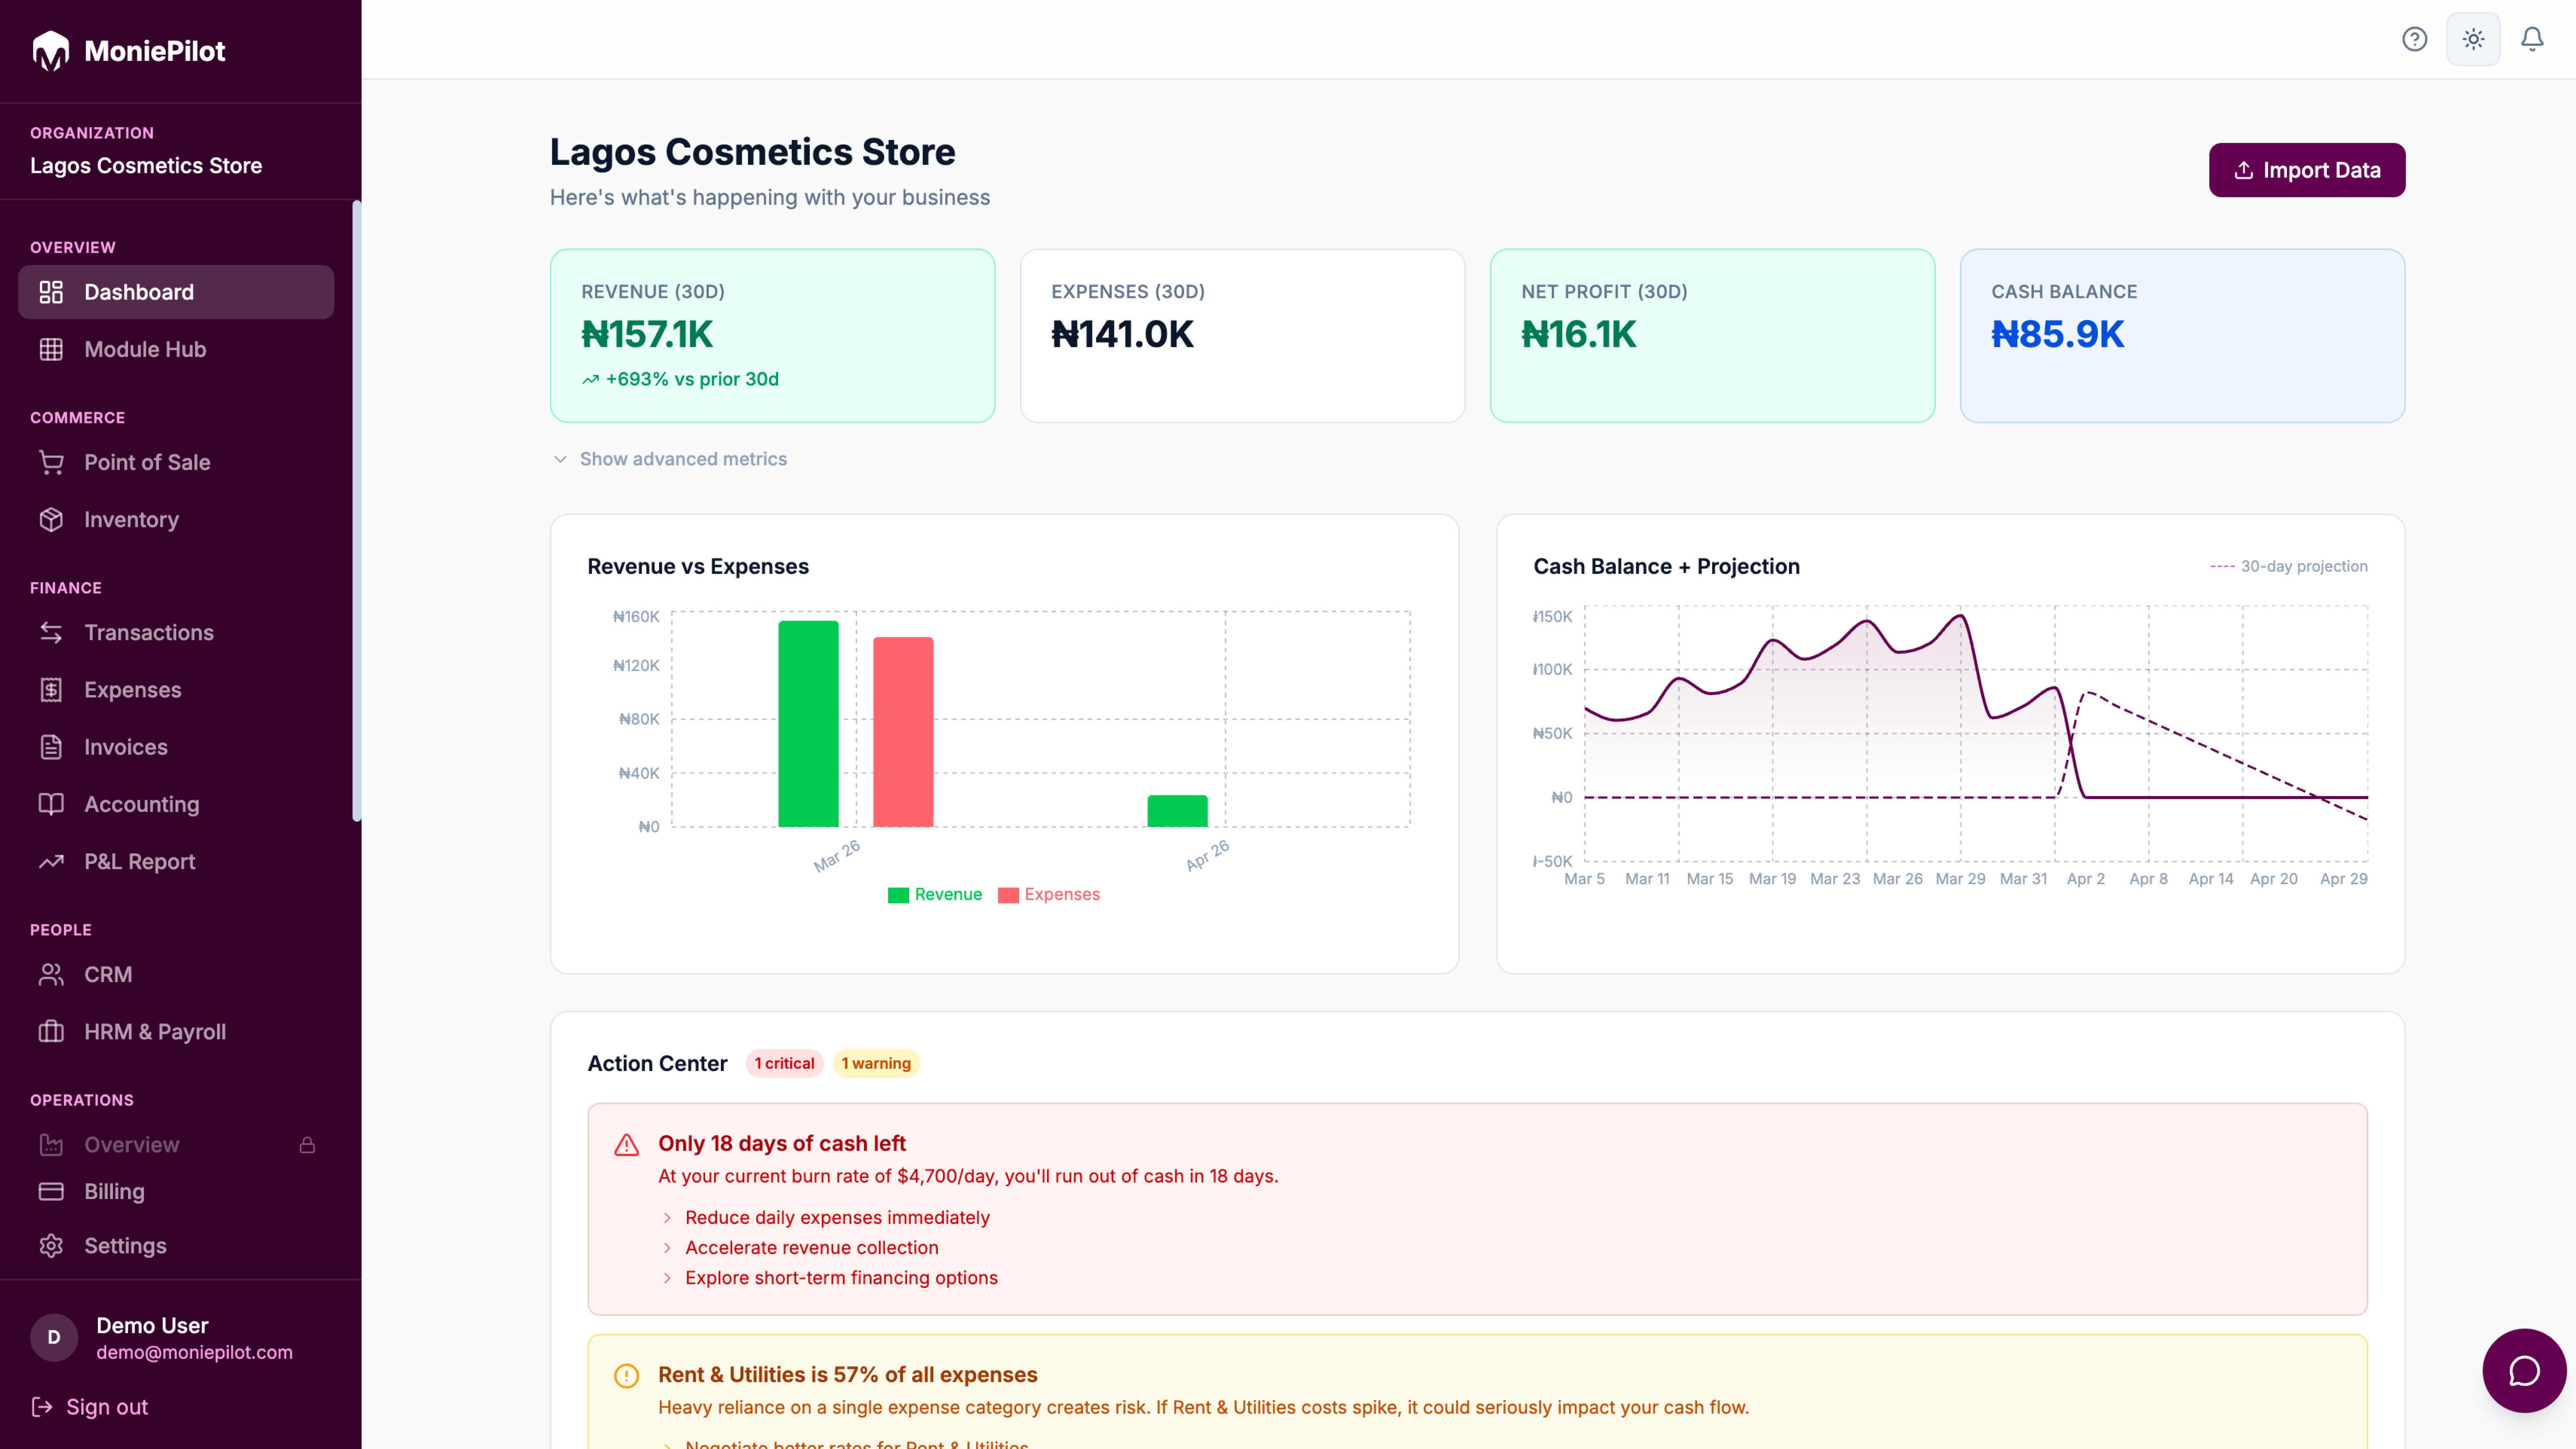This screenshot has width=2576, height=1449.
Task: Open Point of Sale from sidebar
Action: click(x=147, y=462)
